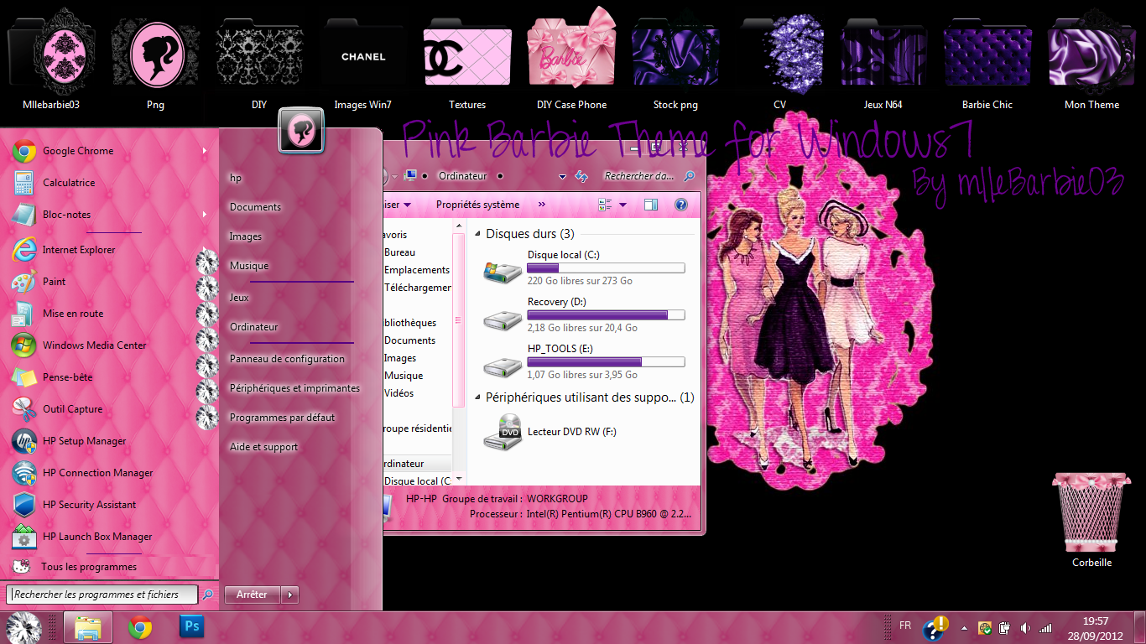Click the Photoshop taskbar icon
1146x644 pixels.
point(192,626)
